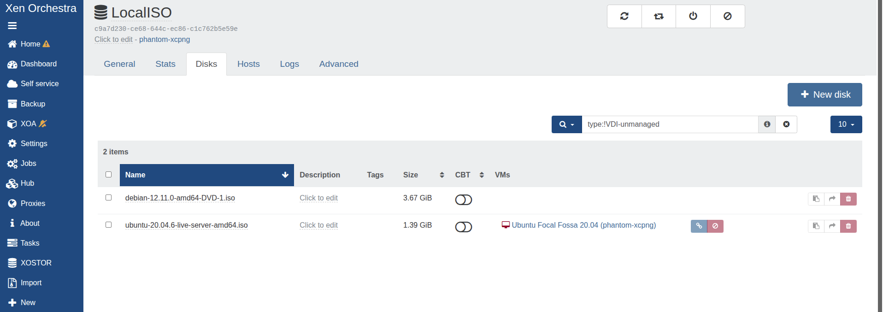Open the search filter presets dropdown
This screenshot has width=883, height=312.
566,124
